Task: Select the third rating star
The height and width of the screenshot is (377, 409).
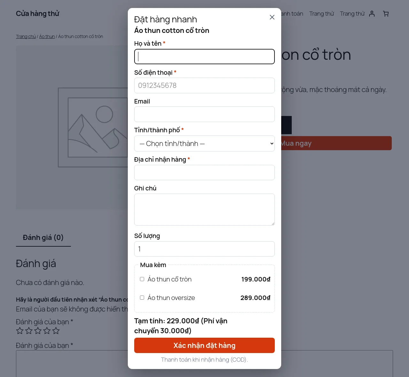Action: (38, 331)
